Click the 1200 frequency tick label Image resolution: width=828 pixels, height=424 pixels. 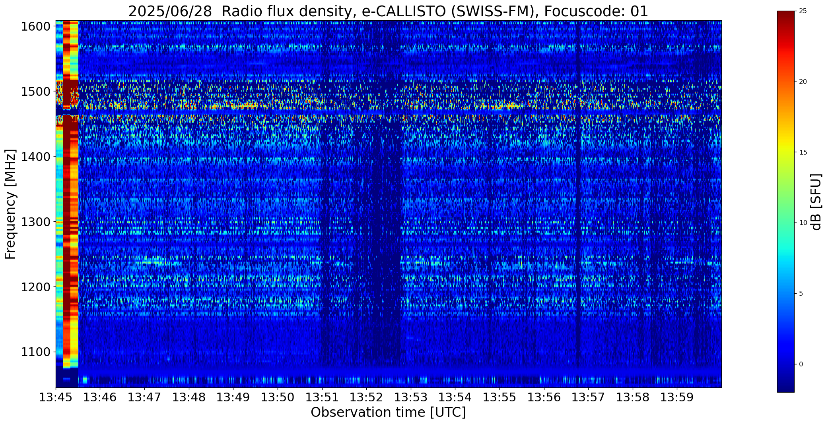coord(36,287)
